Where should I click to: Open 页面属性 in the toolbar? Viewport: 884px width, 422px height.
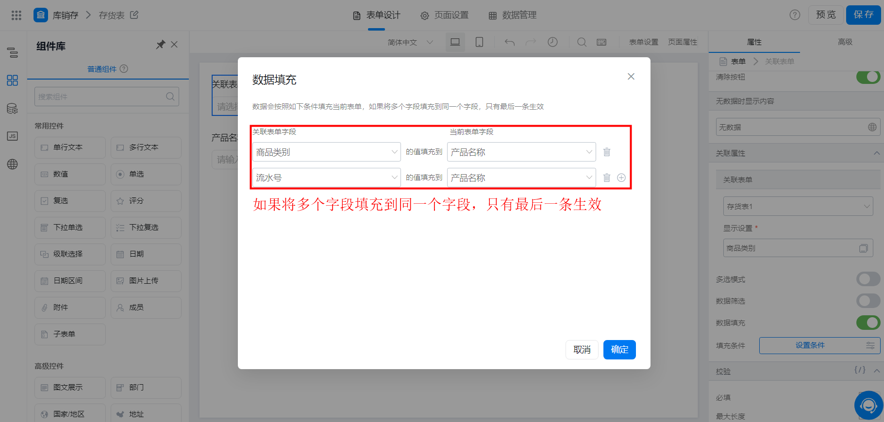click(683, 42)
